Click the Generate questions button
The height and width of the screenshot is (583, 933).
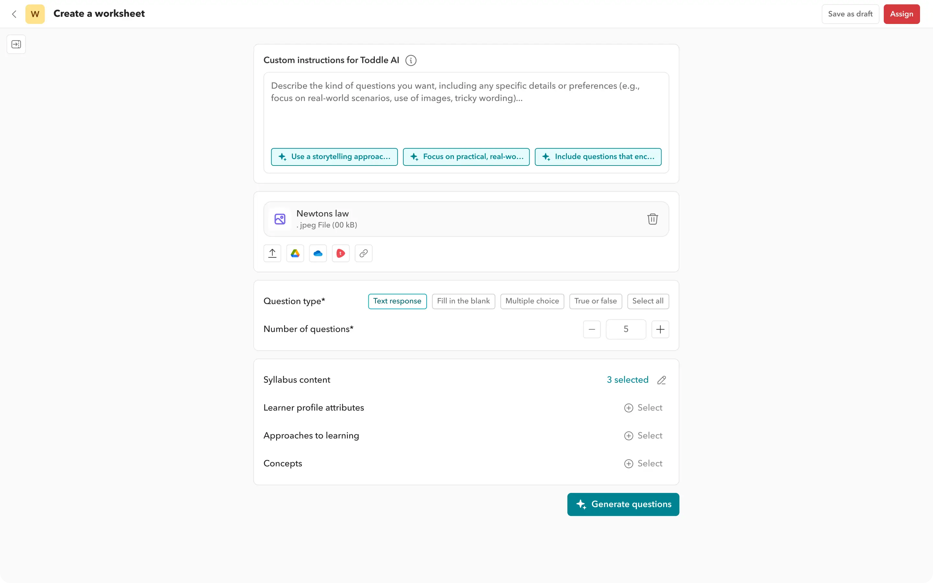click(x=623, y=504)
